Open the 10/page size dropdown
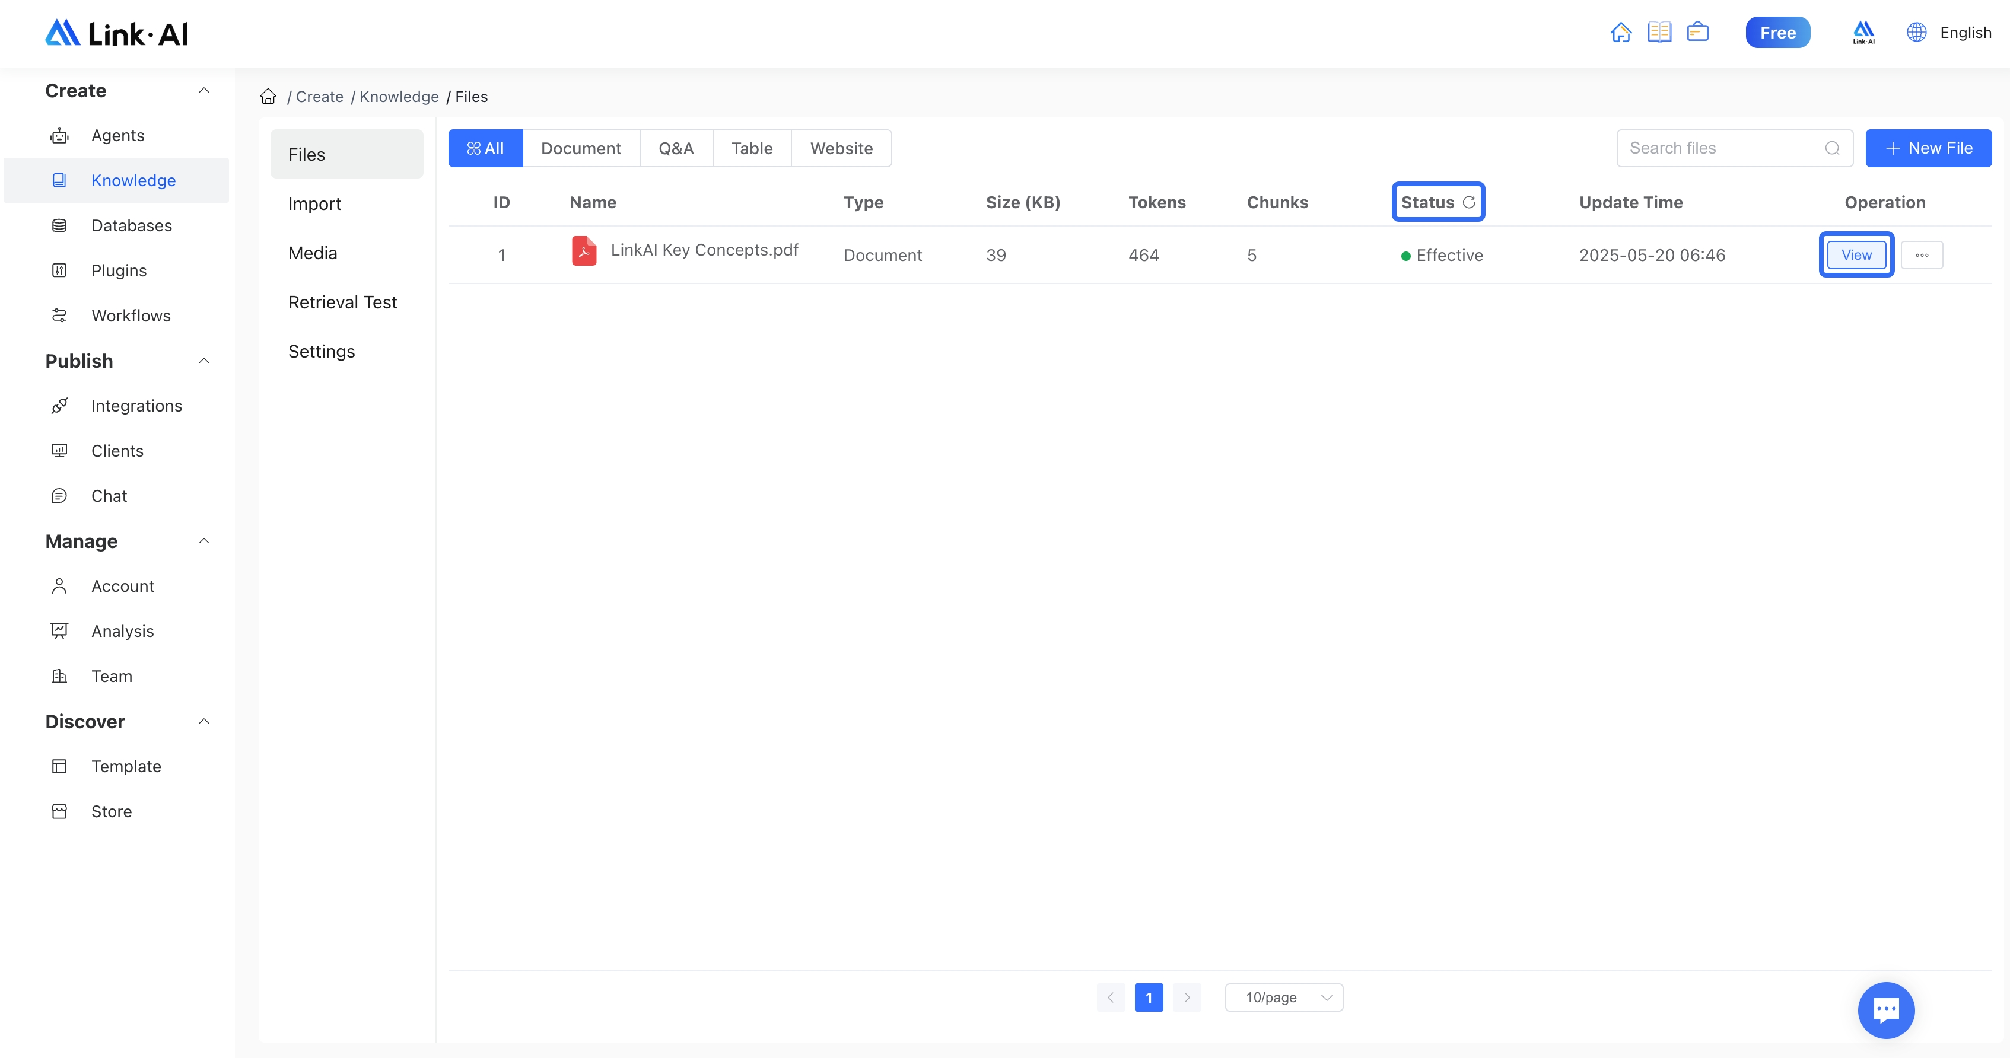This screenshot has height=1058, width=2010. pyautogui.click(x=1284, y=997)
